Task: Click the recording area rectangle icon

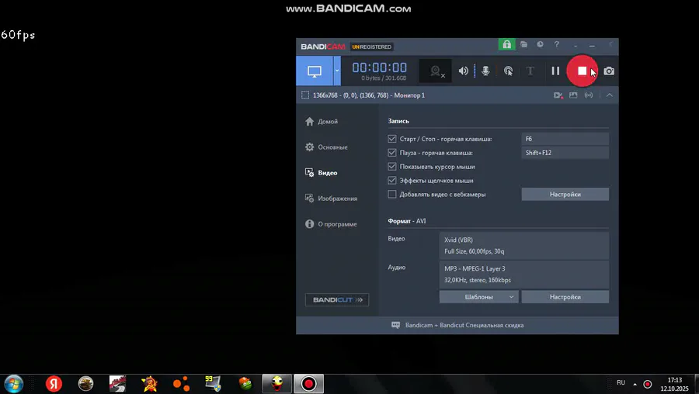Action: (x=305, y=95)
